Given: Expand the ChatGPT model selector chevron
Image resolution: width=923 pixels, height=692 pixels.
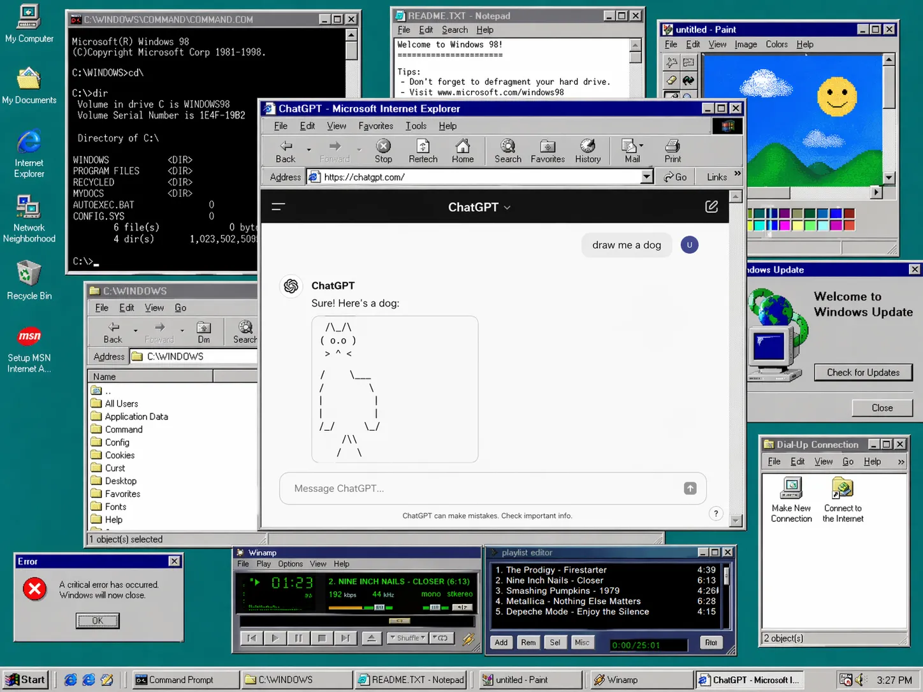Looking at the screenshot, I should [507, 208].
